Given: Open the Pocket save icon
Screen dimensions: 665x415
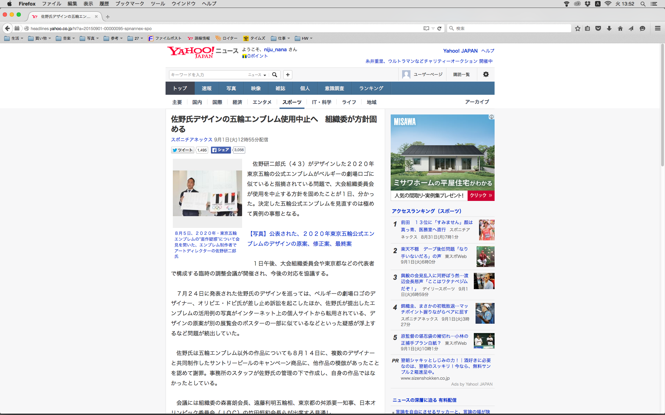Looking at the screenshot, I should coord(598,28).
